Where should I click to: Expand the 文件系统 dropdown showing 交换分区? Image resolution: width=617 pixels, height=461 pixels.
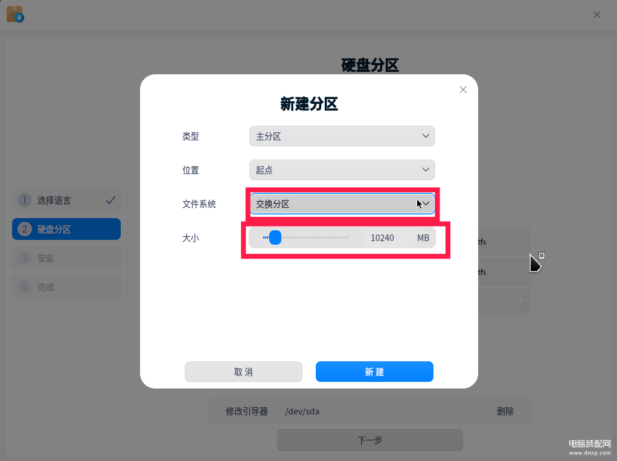click(342, 204)
